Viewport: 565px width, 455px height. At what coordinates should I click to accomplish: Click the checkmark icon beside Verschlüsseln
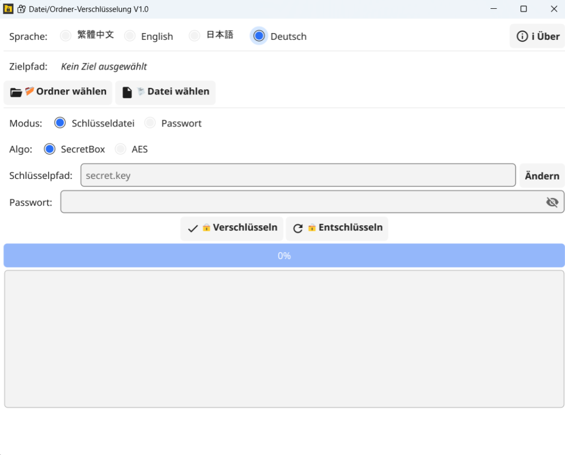pos(193,229)
